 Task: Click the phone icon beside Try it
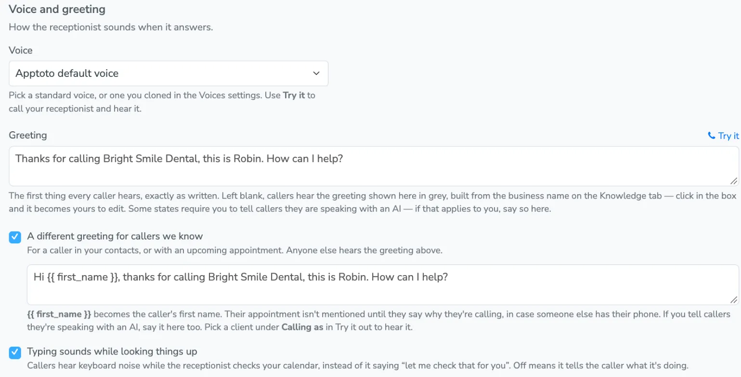pos(711,136)
